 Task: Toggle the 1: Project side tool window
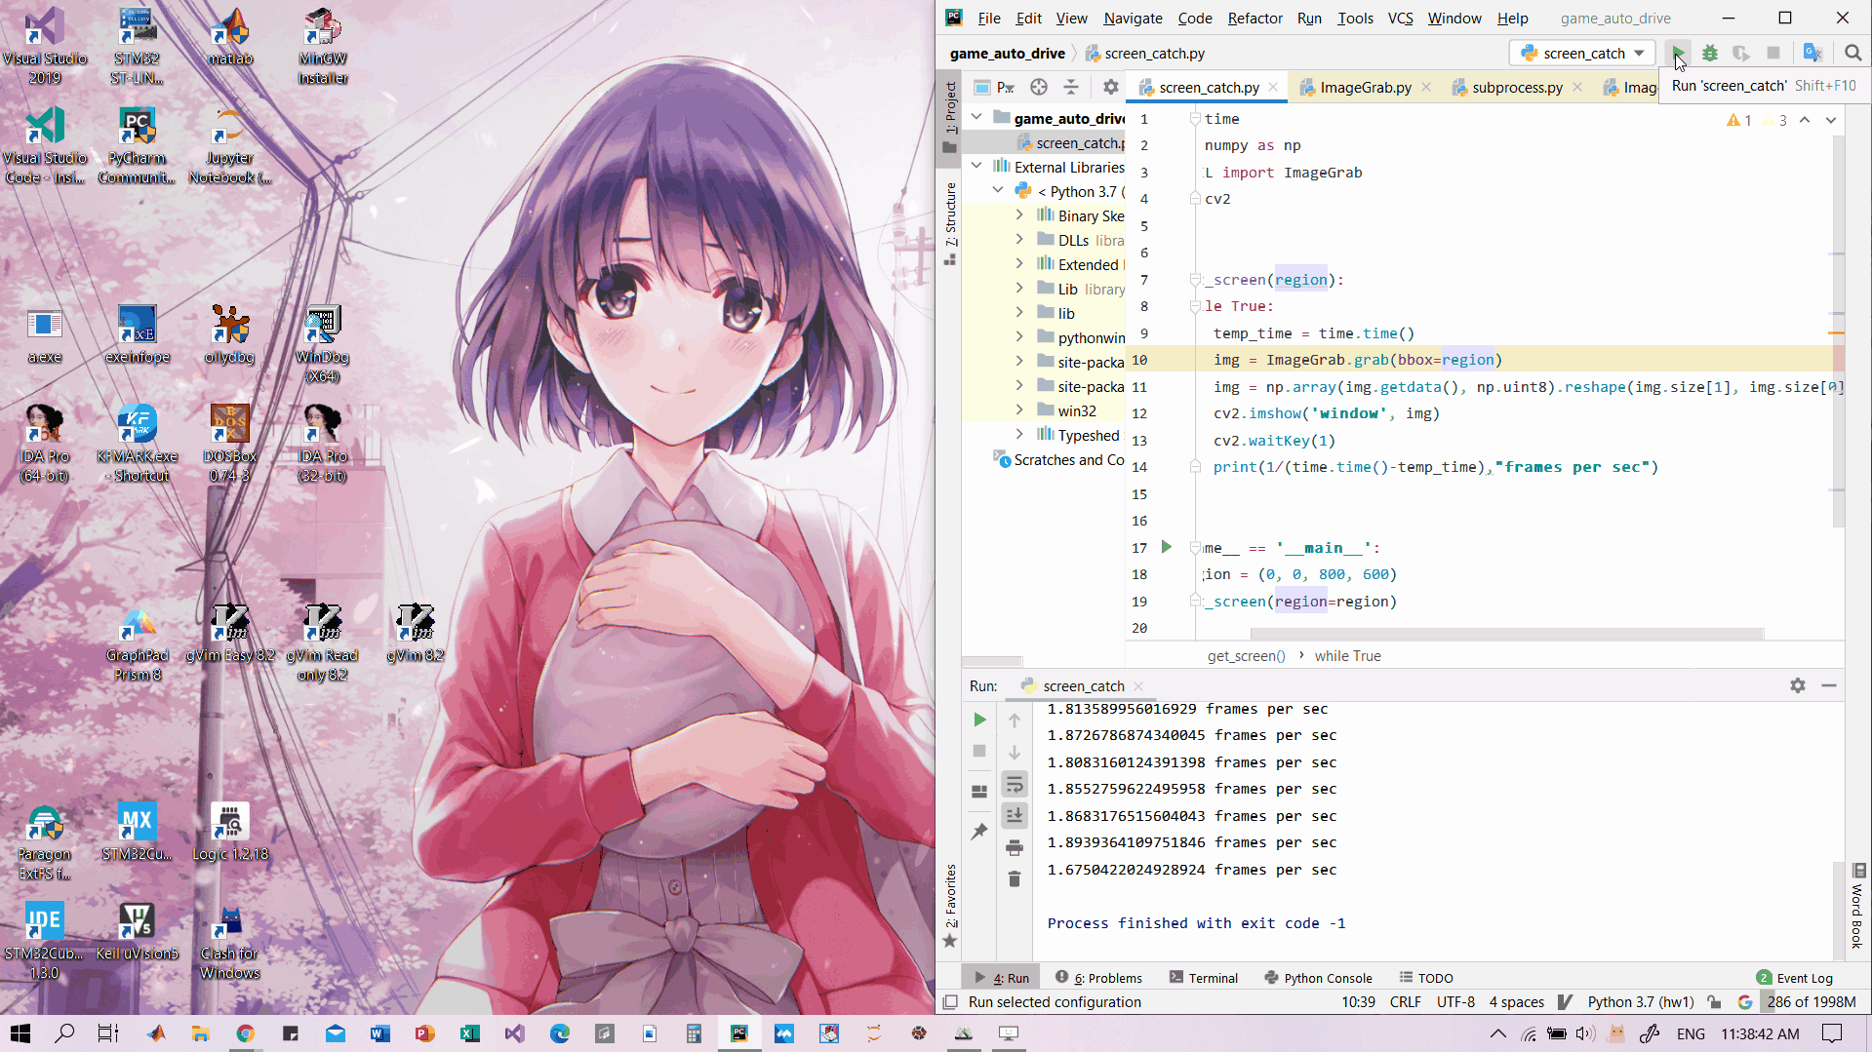tap(950, 117)
